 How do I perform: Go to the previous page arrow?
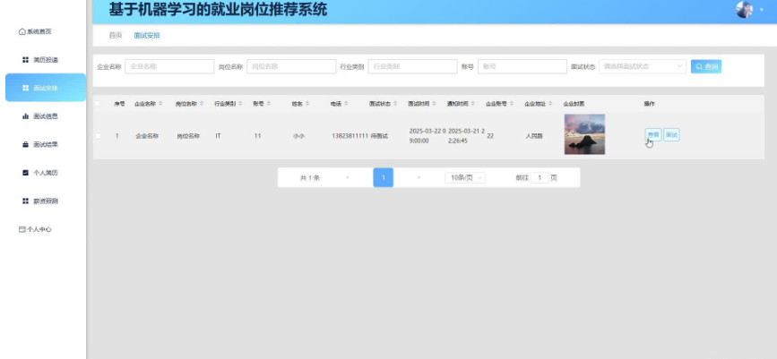tap(348, 178)
